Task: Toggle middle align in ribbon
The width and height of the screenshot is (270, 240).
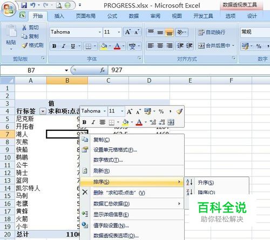Action: tap(160, 32)
